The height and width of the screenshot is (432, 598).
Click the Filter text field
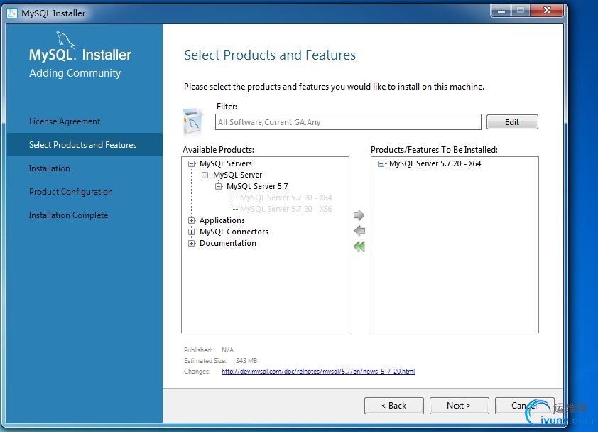pyautogui.click(x=348, y=122)
